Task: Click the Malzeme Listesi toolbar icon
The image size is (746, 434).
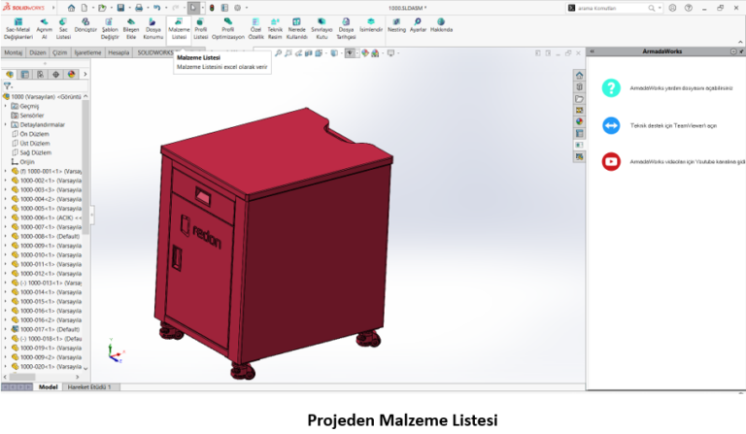Action: pos(179,25)
